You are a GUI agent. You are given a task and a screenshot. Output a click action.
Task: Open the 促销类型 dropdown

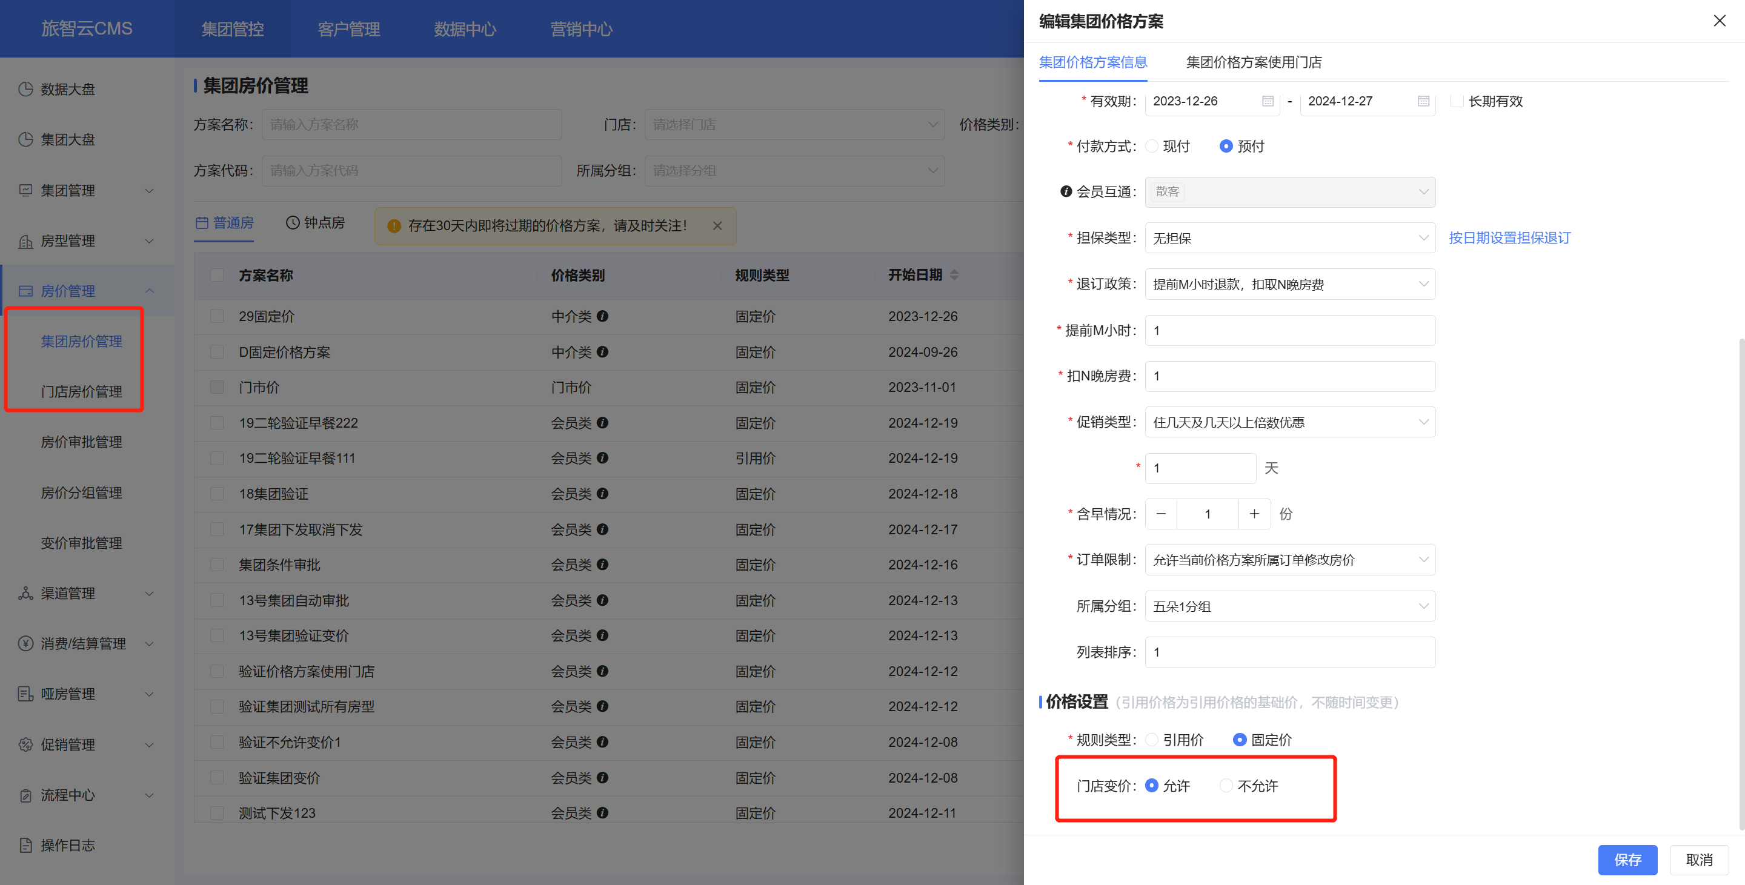click(x=1290, y=422)
